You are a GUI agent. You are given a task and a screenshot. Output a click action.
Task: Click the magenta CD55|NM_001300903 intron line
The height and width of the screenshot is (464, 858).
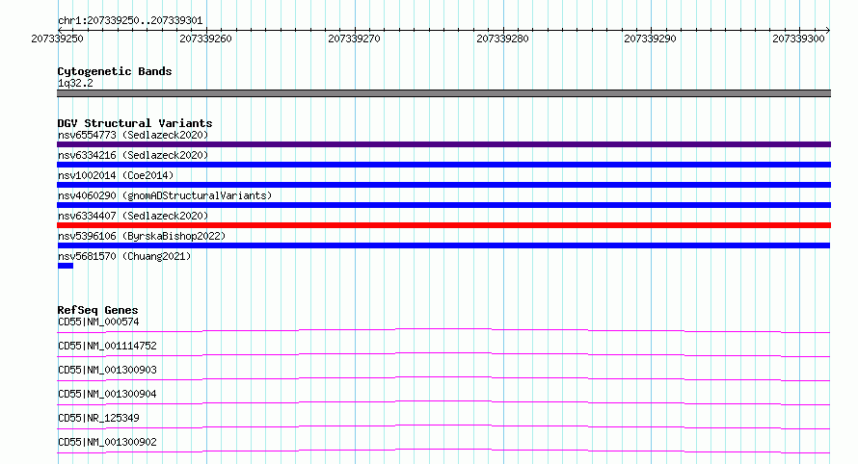443,378
